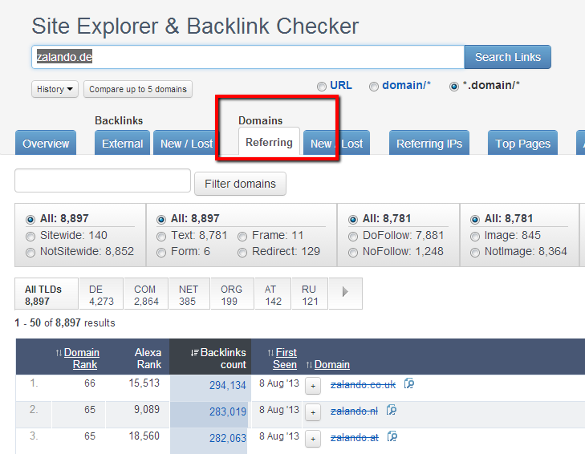Viewport: 585px width, 454px height.
Task: Focus the filter domains text field
Action: [103, 180]
